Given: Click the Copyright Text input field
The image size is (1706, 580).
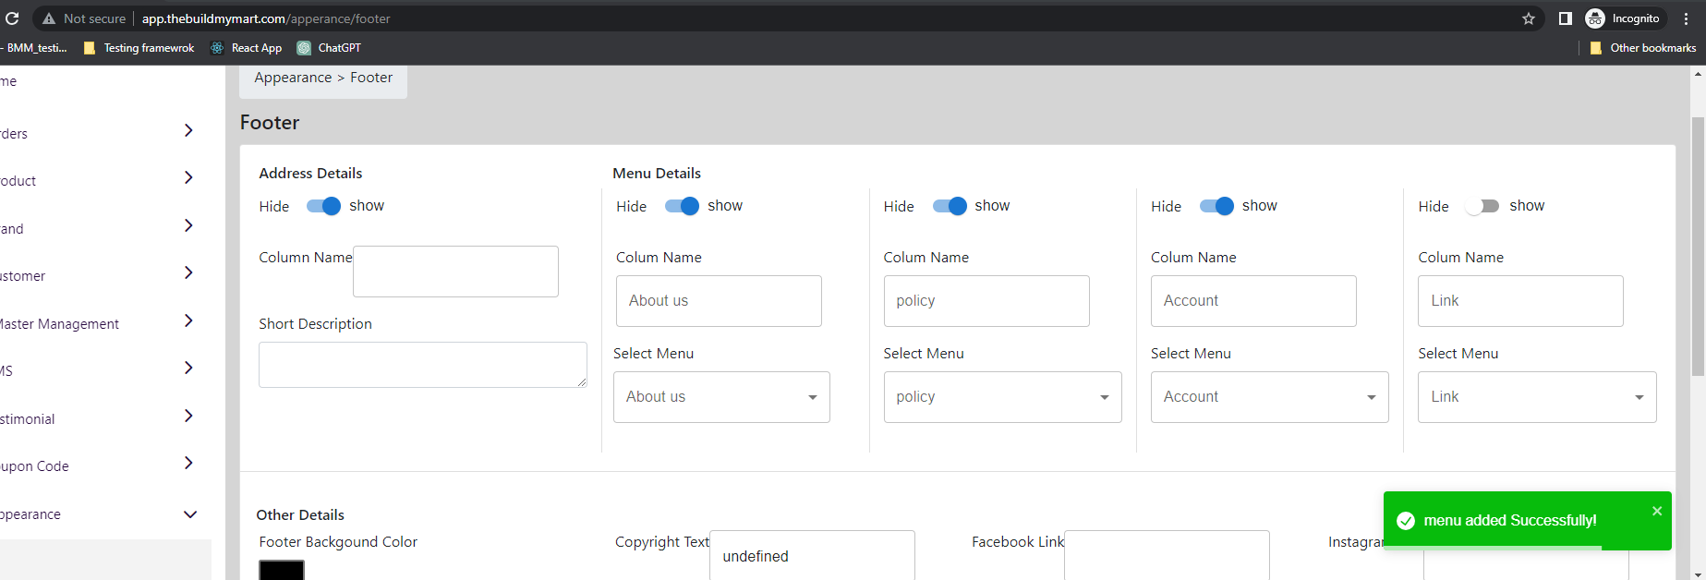Looking at the screenshot, I should click(812, 555).
